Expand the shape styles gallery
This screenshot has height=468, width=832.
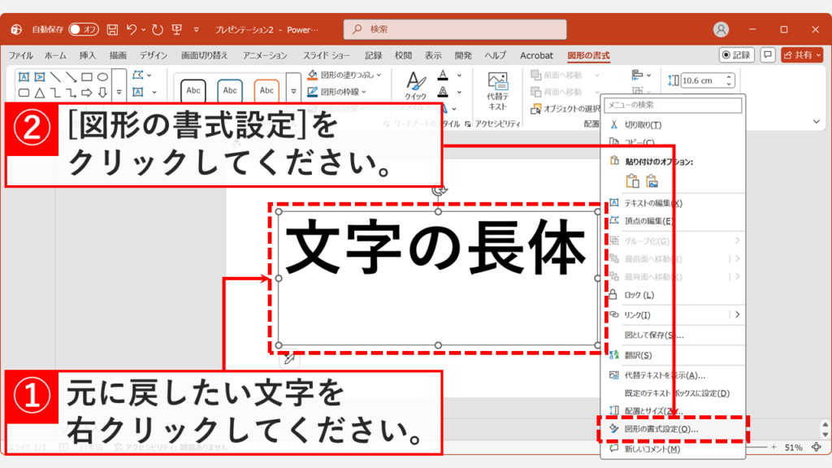point(293,91)
